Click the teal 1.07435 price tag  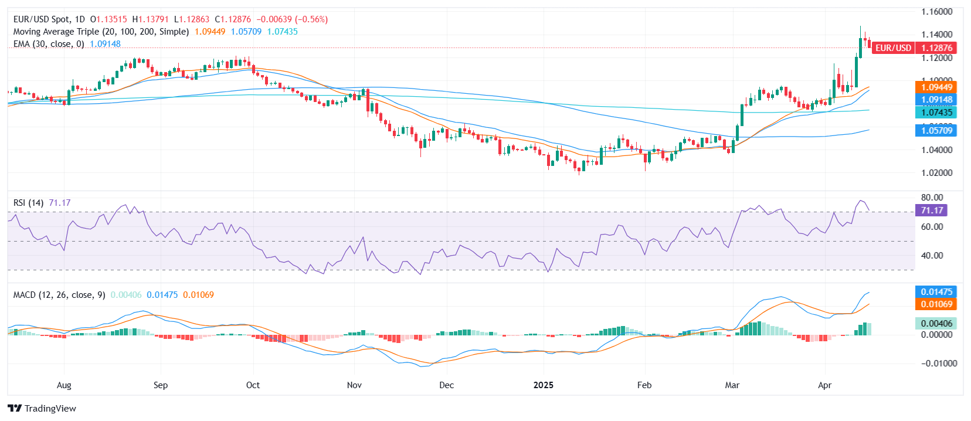936,113
